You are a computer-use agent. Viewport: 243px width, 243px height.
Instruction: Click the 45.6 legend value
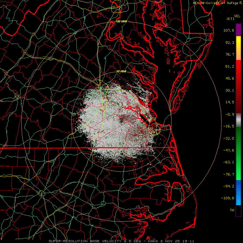click(x=230, y=78)
